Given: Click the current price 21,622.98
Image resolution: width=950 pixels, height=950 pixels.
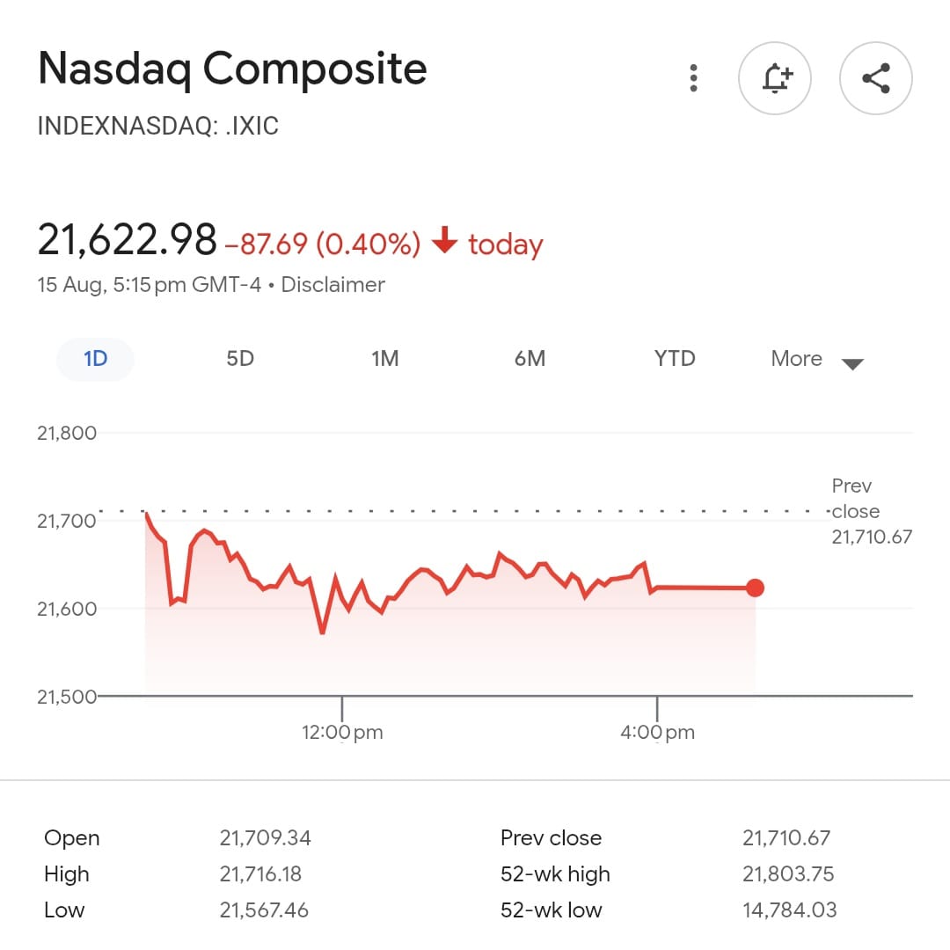Looking at the screenshot, I should 128,239.
